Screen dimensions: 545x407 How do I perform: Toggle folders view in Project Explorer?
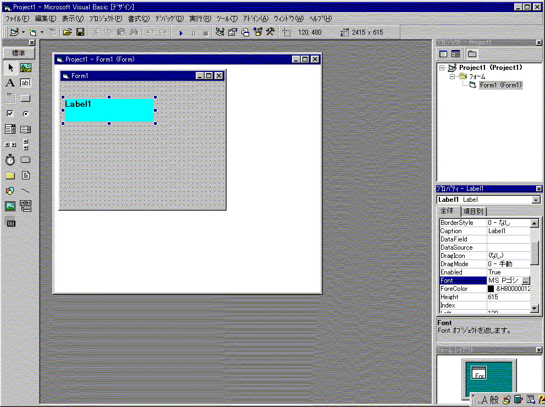pos(472,54)
